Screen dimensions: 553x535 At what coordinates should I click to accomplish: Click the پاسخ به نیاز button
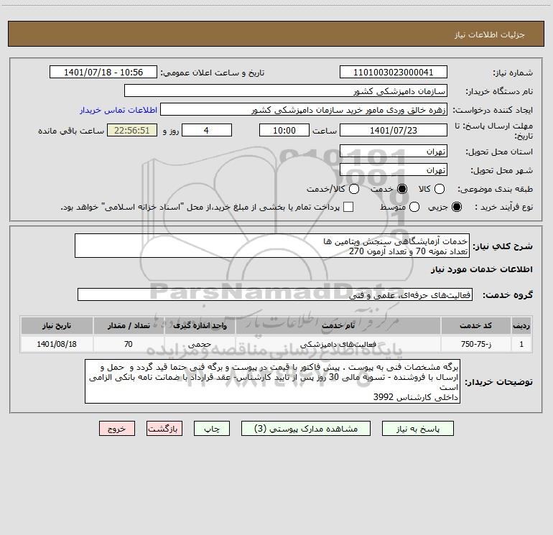[418, 429]
